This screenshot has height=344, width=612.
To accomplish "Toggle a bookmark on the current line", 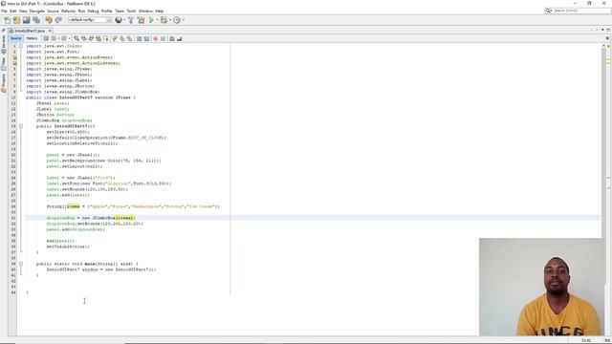I will [129, 38].
